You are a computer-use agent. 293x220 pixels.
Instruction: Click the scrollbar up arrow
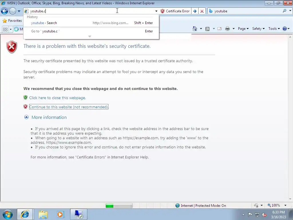pos(290,37)
